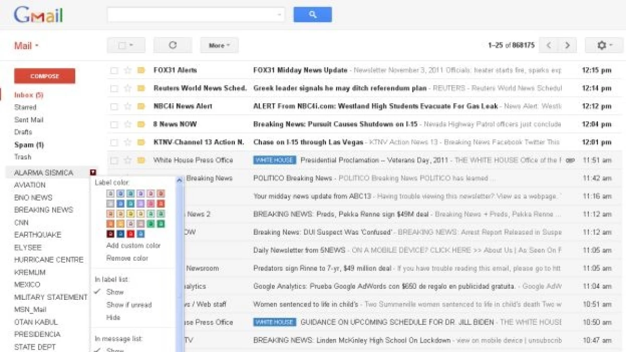The width and height of the screenshot is (626, 352).
Task: Go to the older page arrow
Action: coord(567,45)
